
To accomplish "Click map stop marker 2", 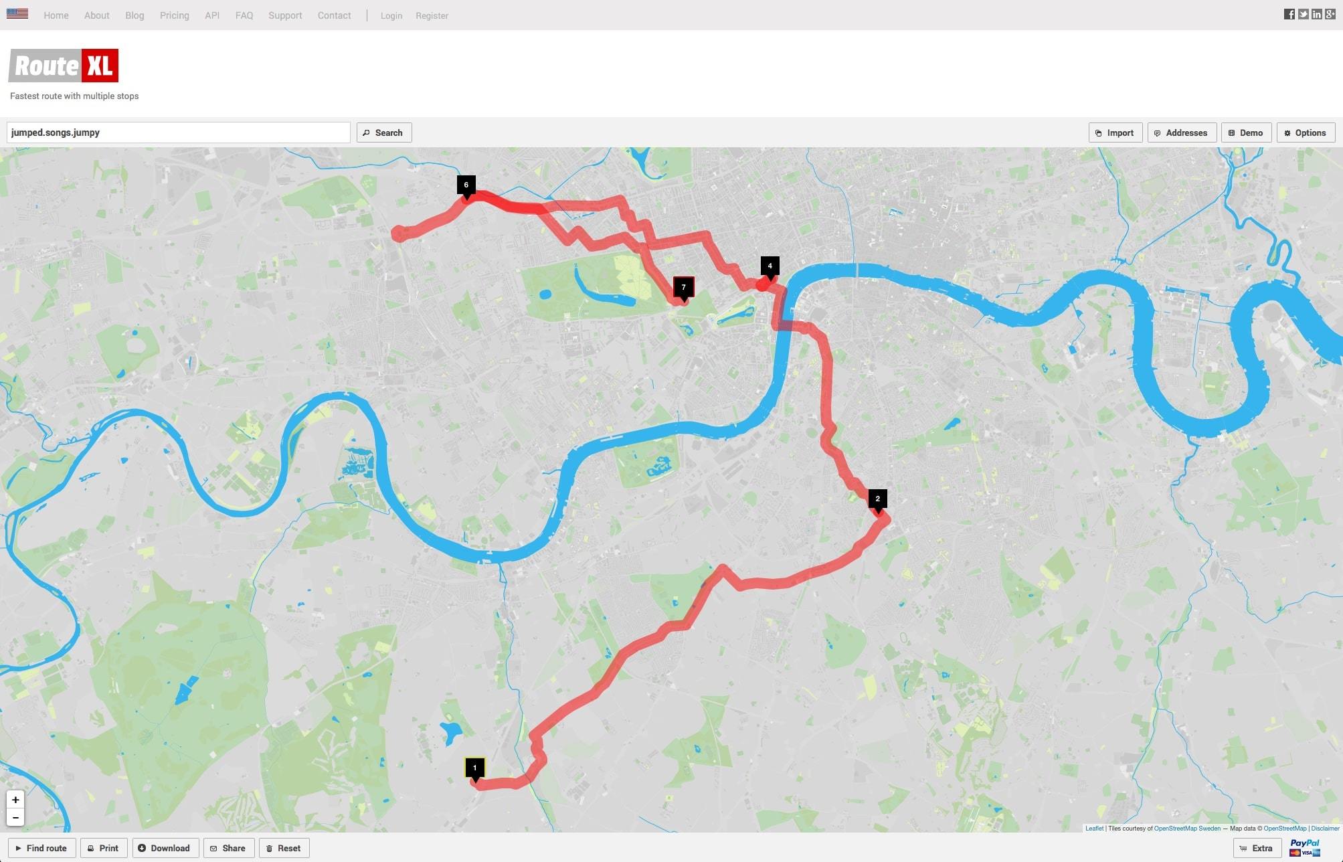I will [877, 499].
